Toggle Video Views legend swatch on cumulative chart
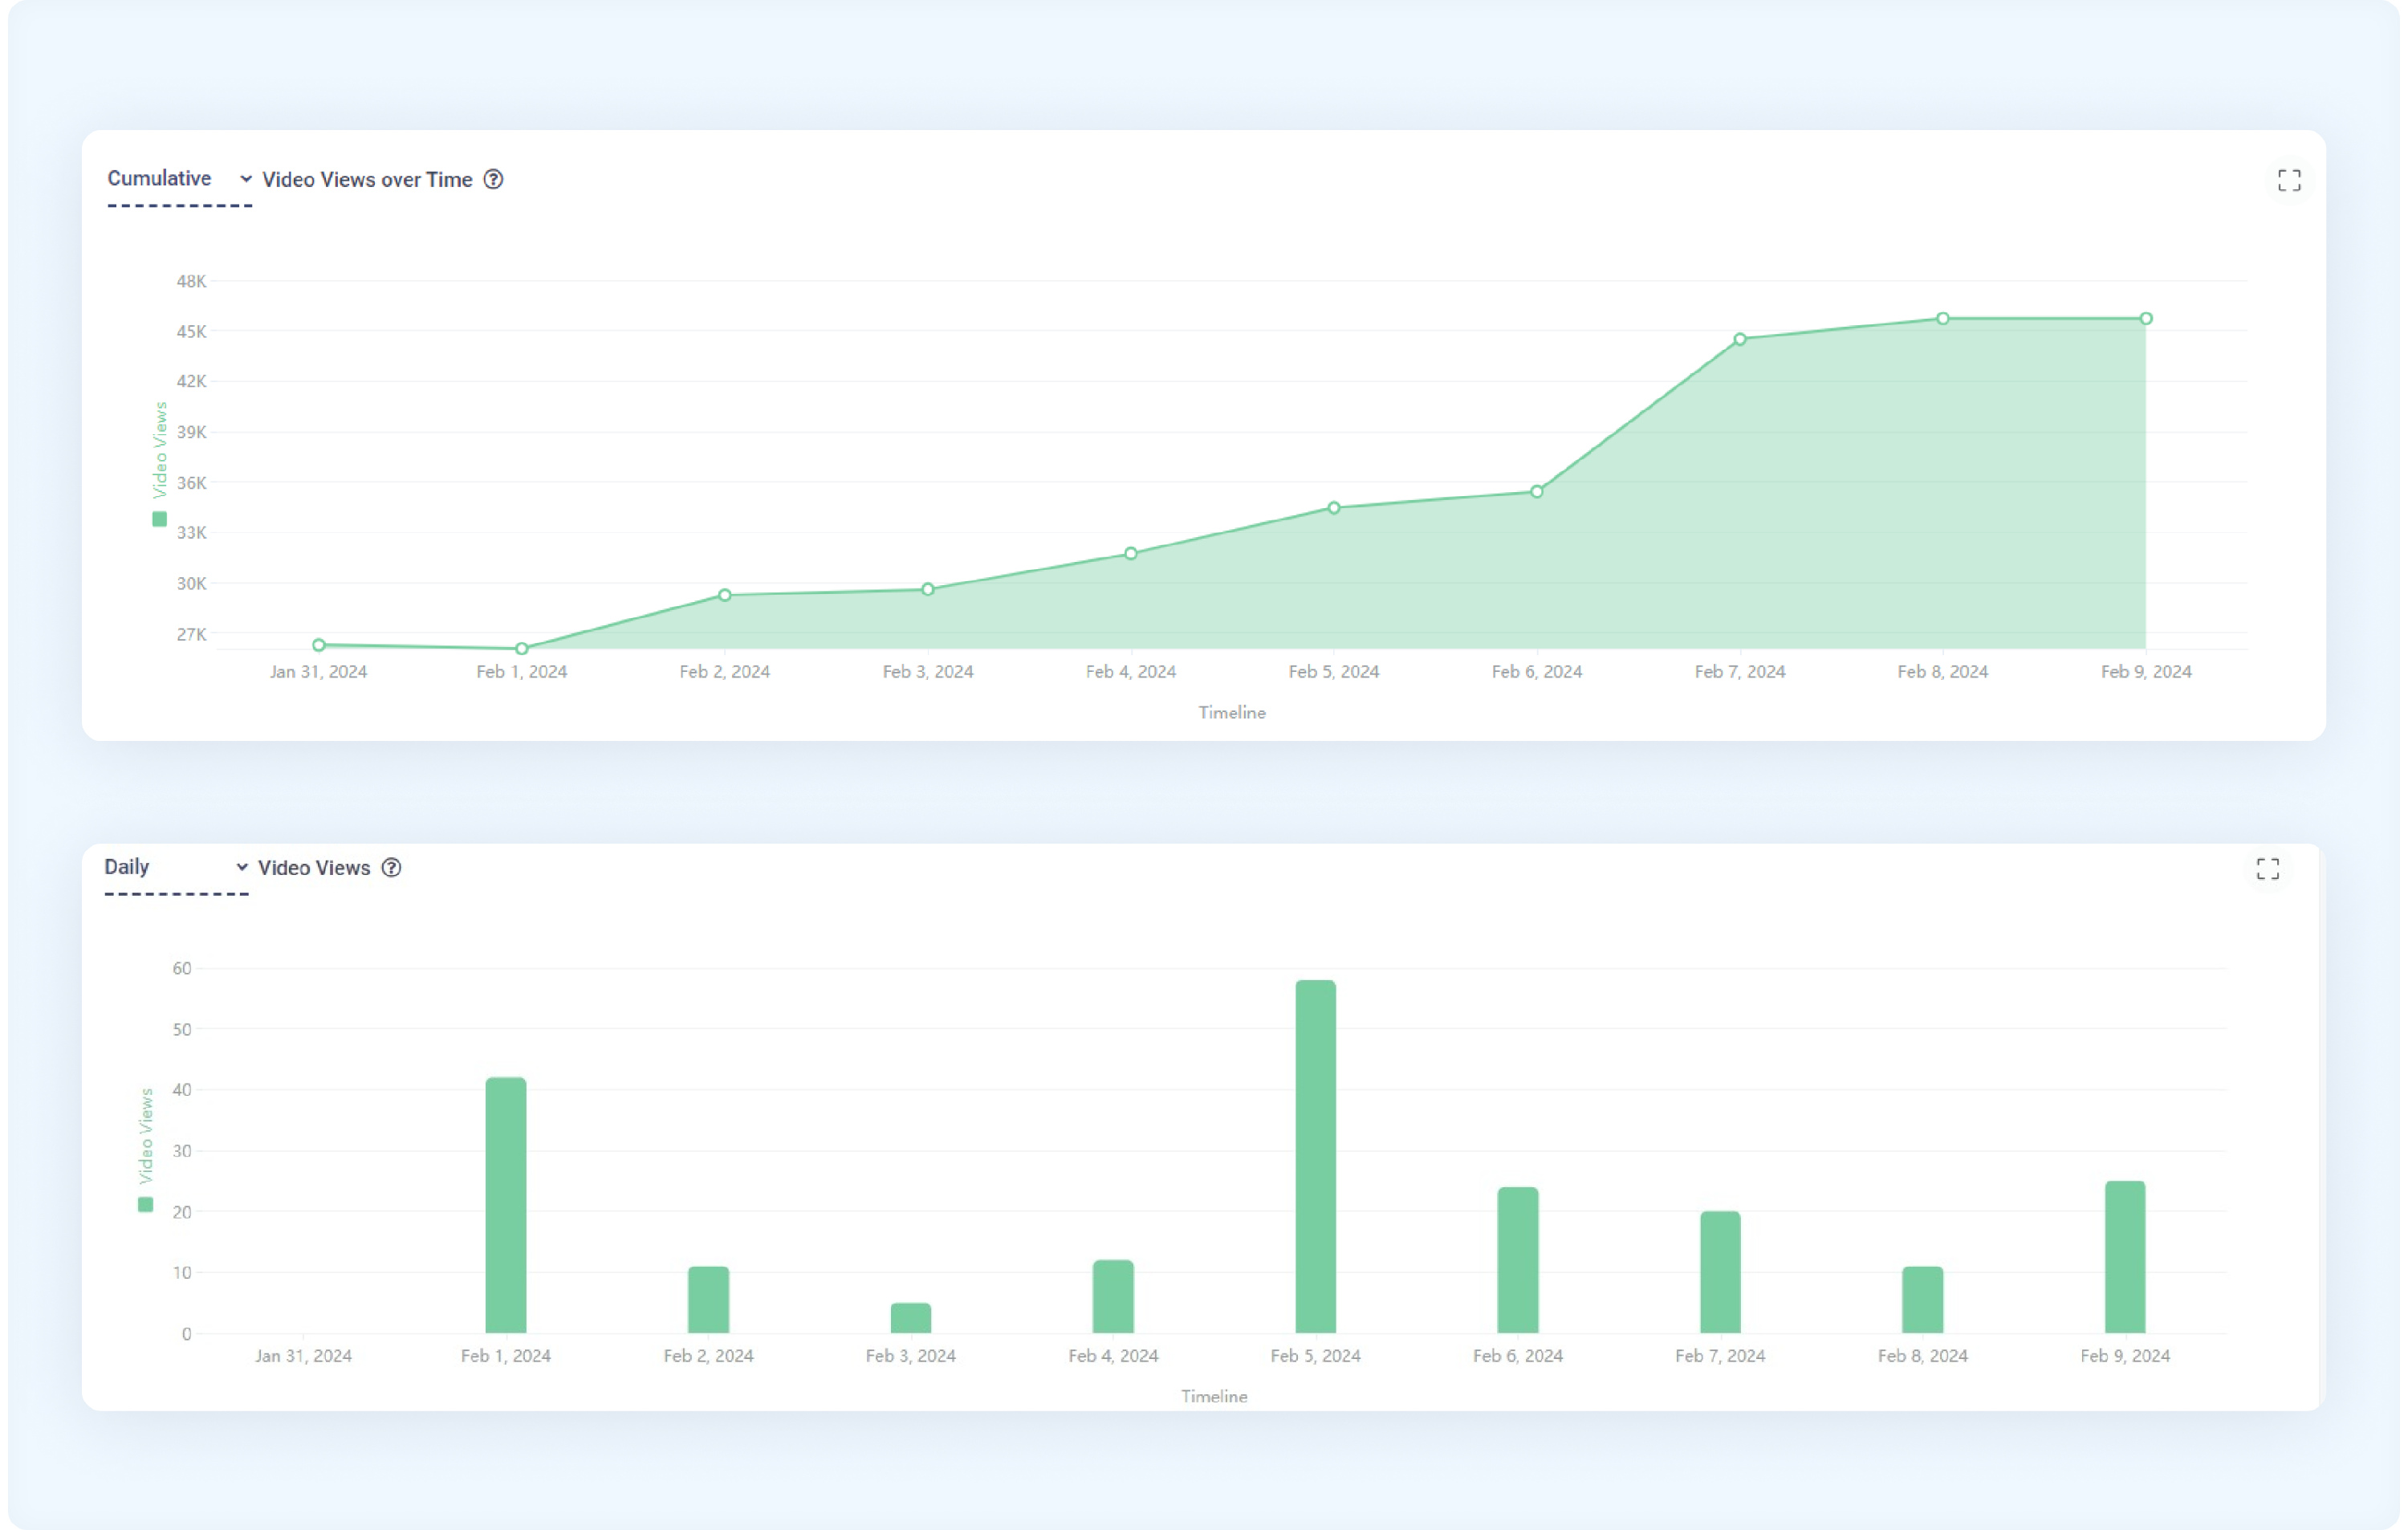2408x1530 pixels. [x=159, y=519]
